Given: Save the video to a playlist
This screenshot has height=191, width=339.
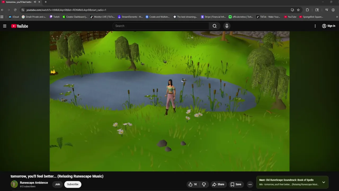Looking at the screenshot, I should [x=236, y=184].
